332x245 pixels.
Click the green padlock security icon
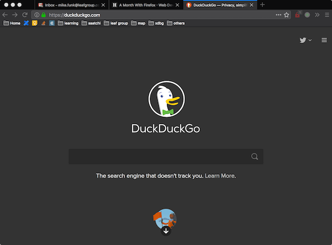click(x=44, y=15)
